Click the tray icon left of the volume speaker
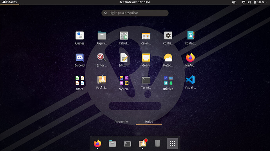The image size is (270, 151). coord(244,2)
